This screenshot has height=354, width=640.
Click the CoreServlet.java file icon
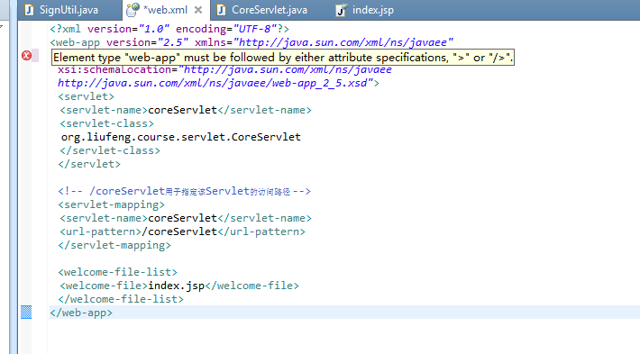coord(221,10)
